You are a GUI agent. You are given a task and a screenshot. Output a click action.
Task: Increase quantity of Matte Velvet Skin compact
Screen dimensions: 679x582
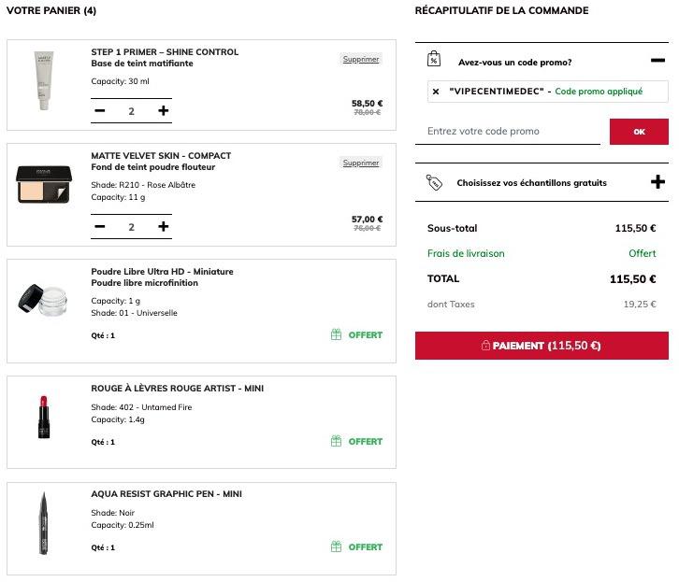point(164,227)
